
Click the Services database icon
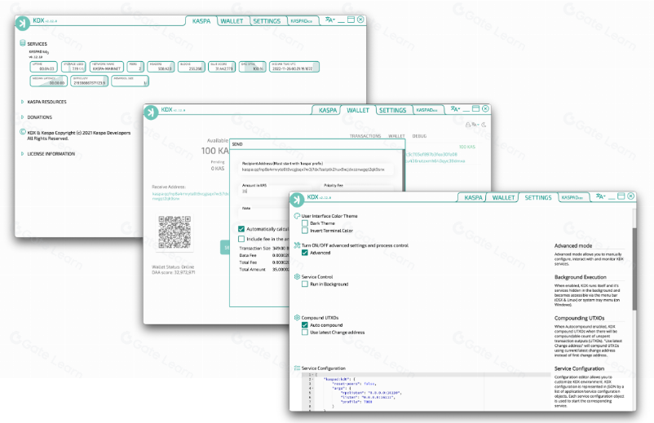click(x=22, y=44)
